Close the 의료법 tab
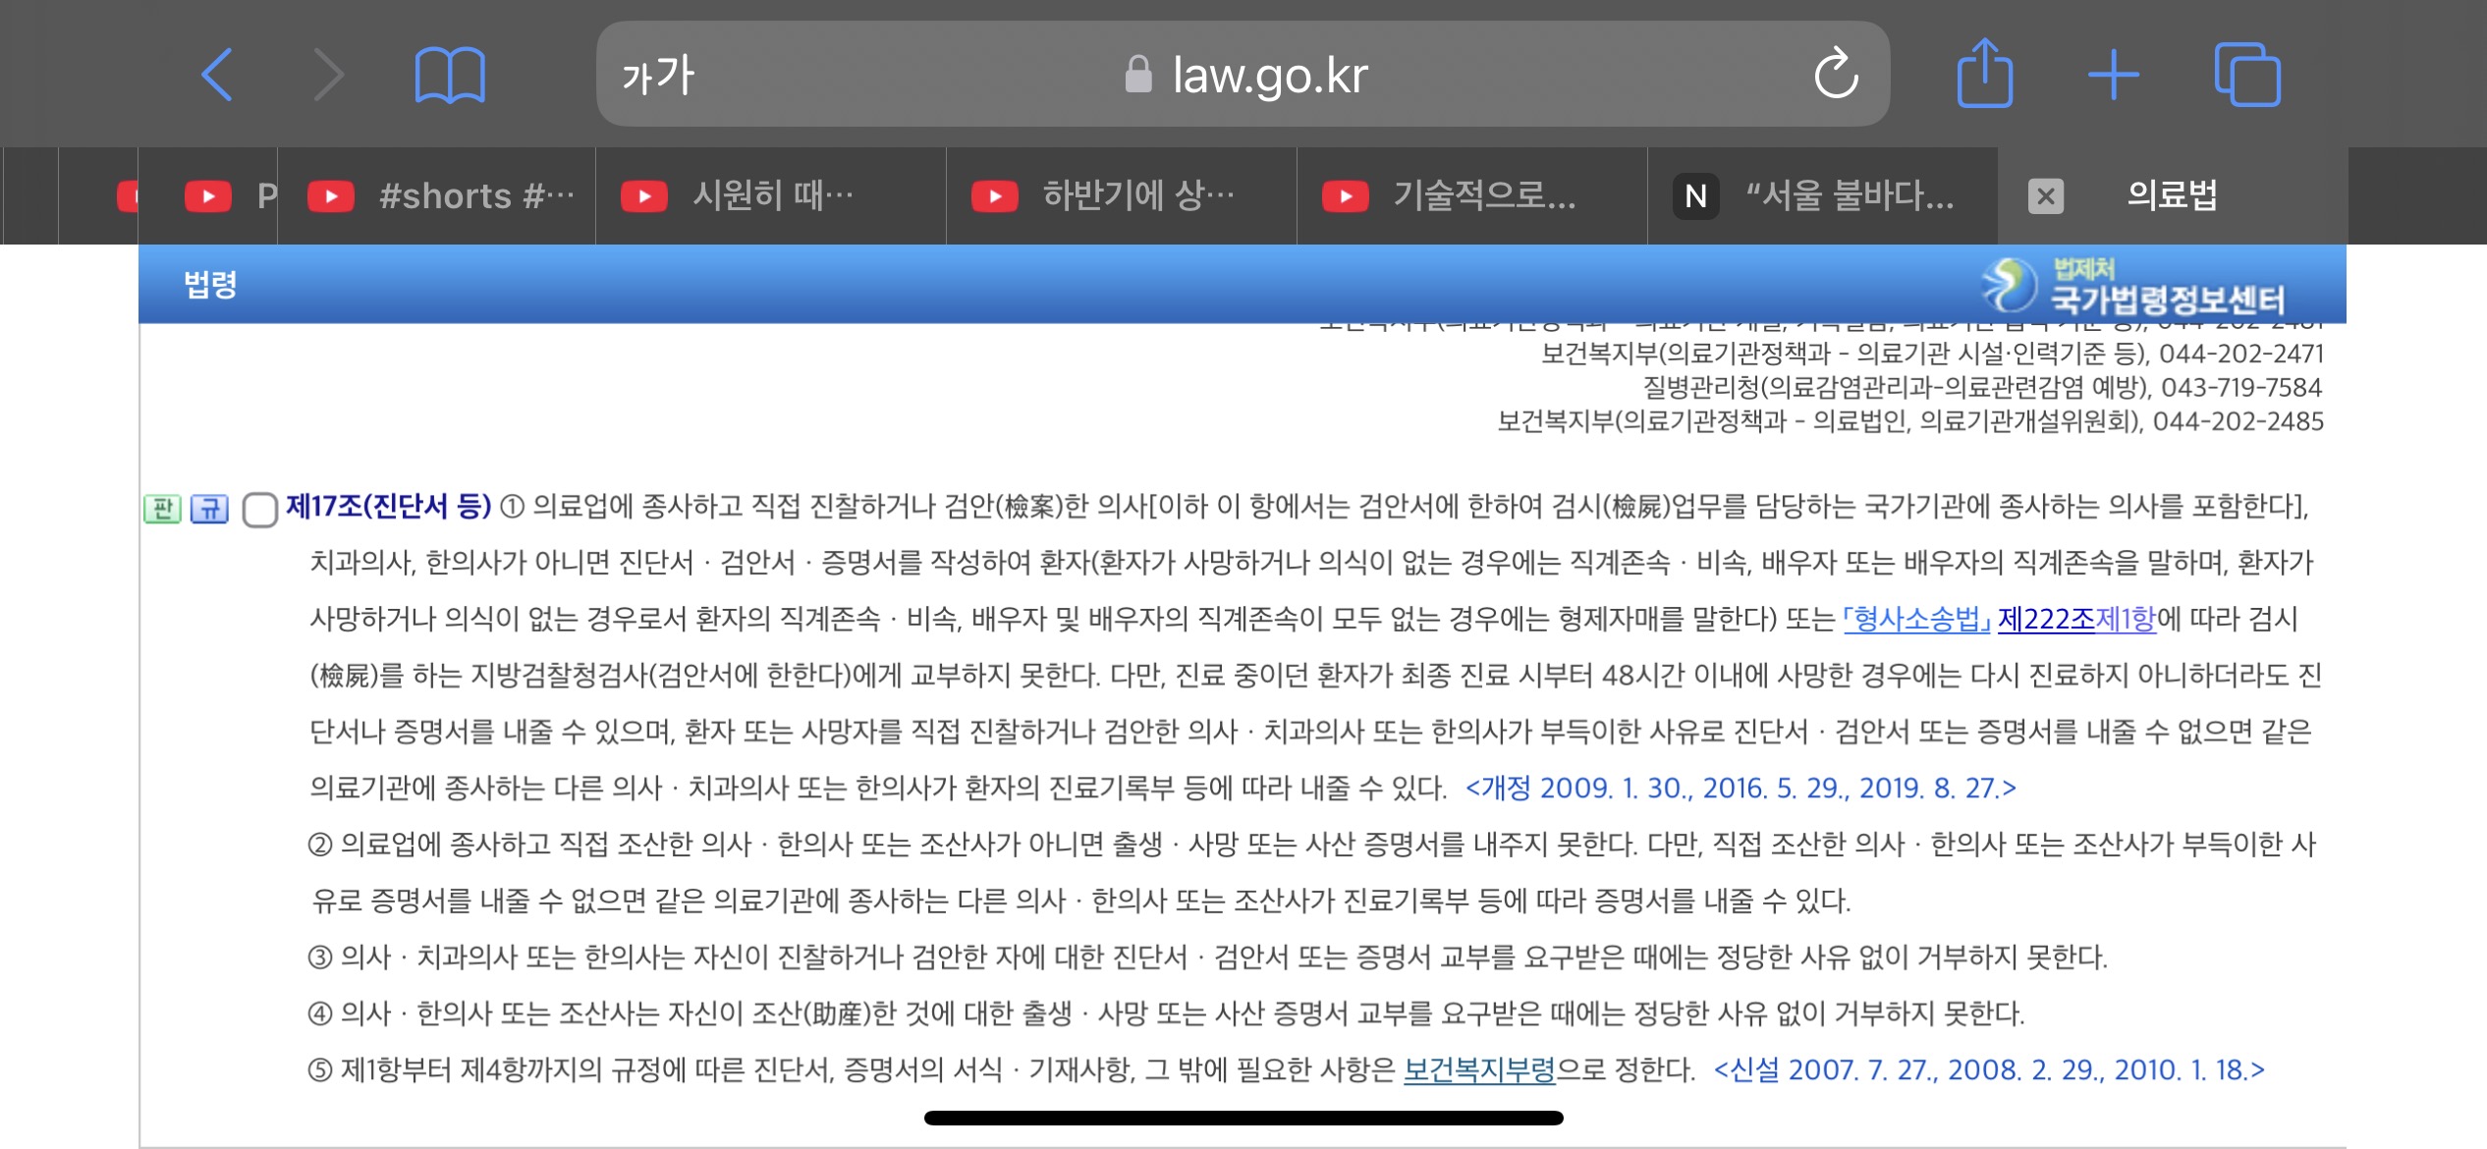Viewport: 2487px width, 1149px height. coord(2045,196)
